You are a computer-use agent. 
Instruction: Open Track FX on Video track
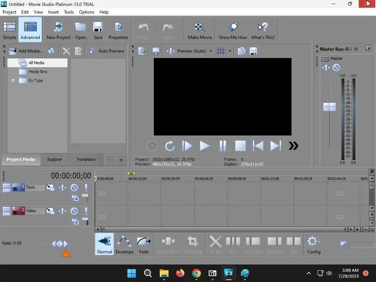point(62,211)
